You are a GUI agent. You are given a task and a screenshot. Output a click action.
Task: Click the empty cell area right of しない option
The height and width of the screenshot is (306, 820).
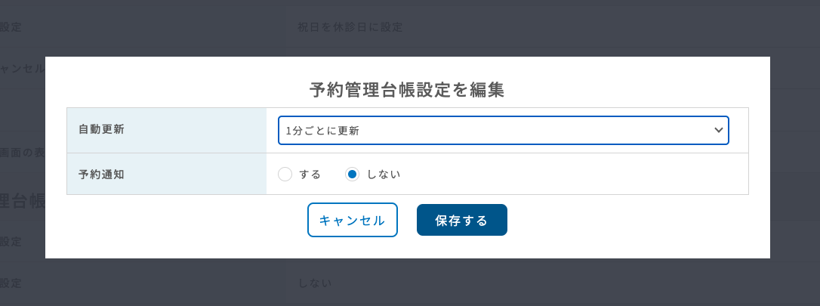click(x=574, y=175)
